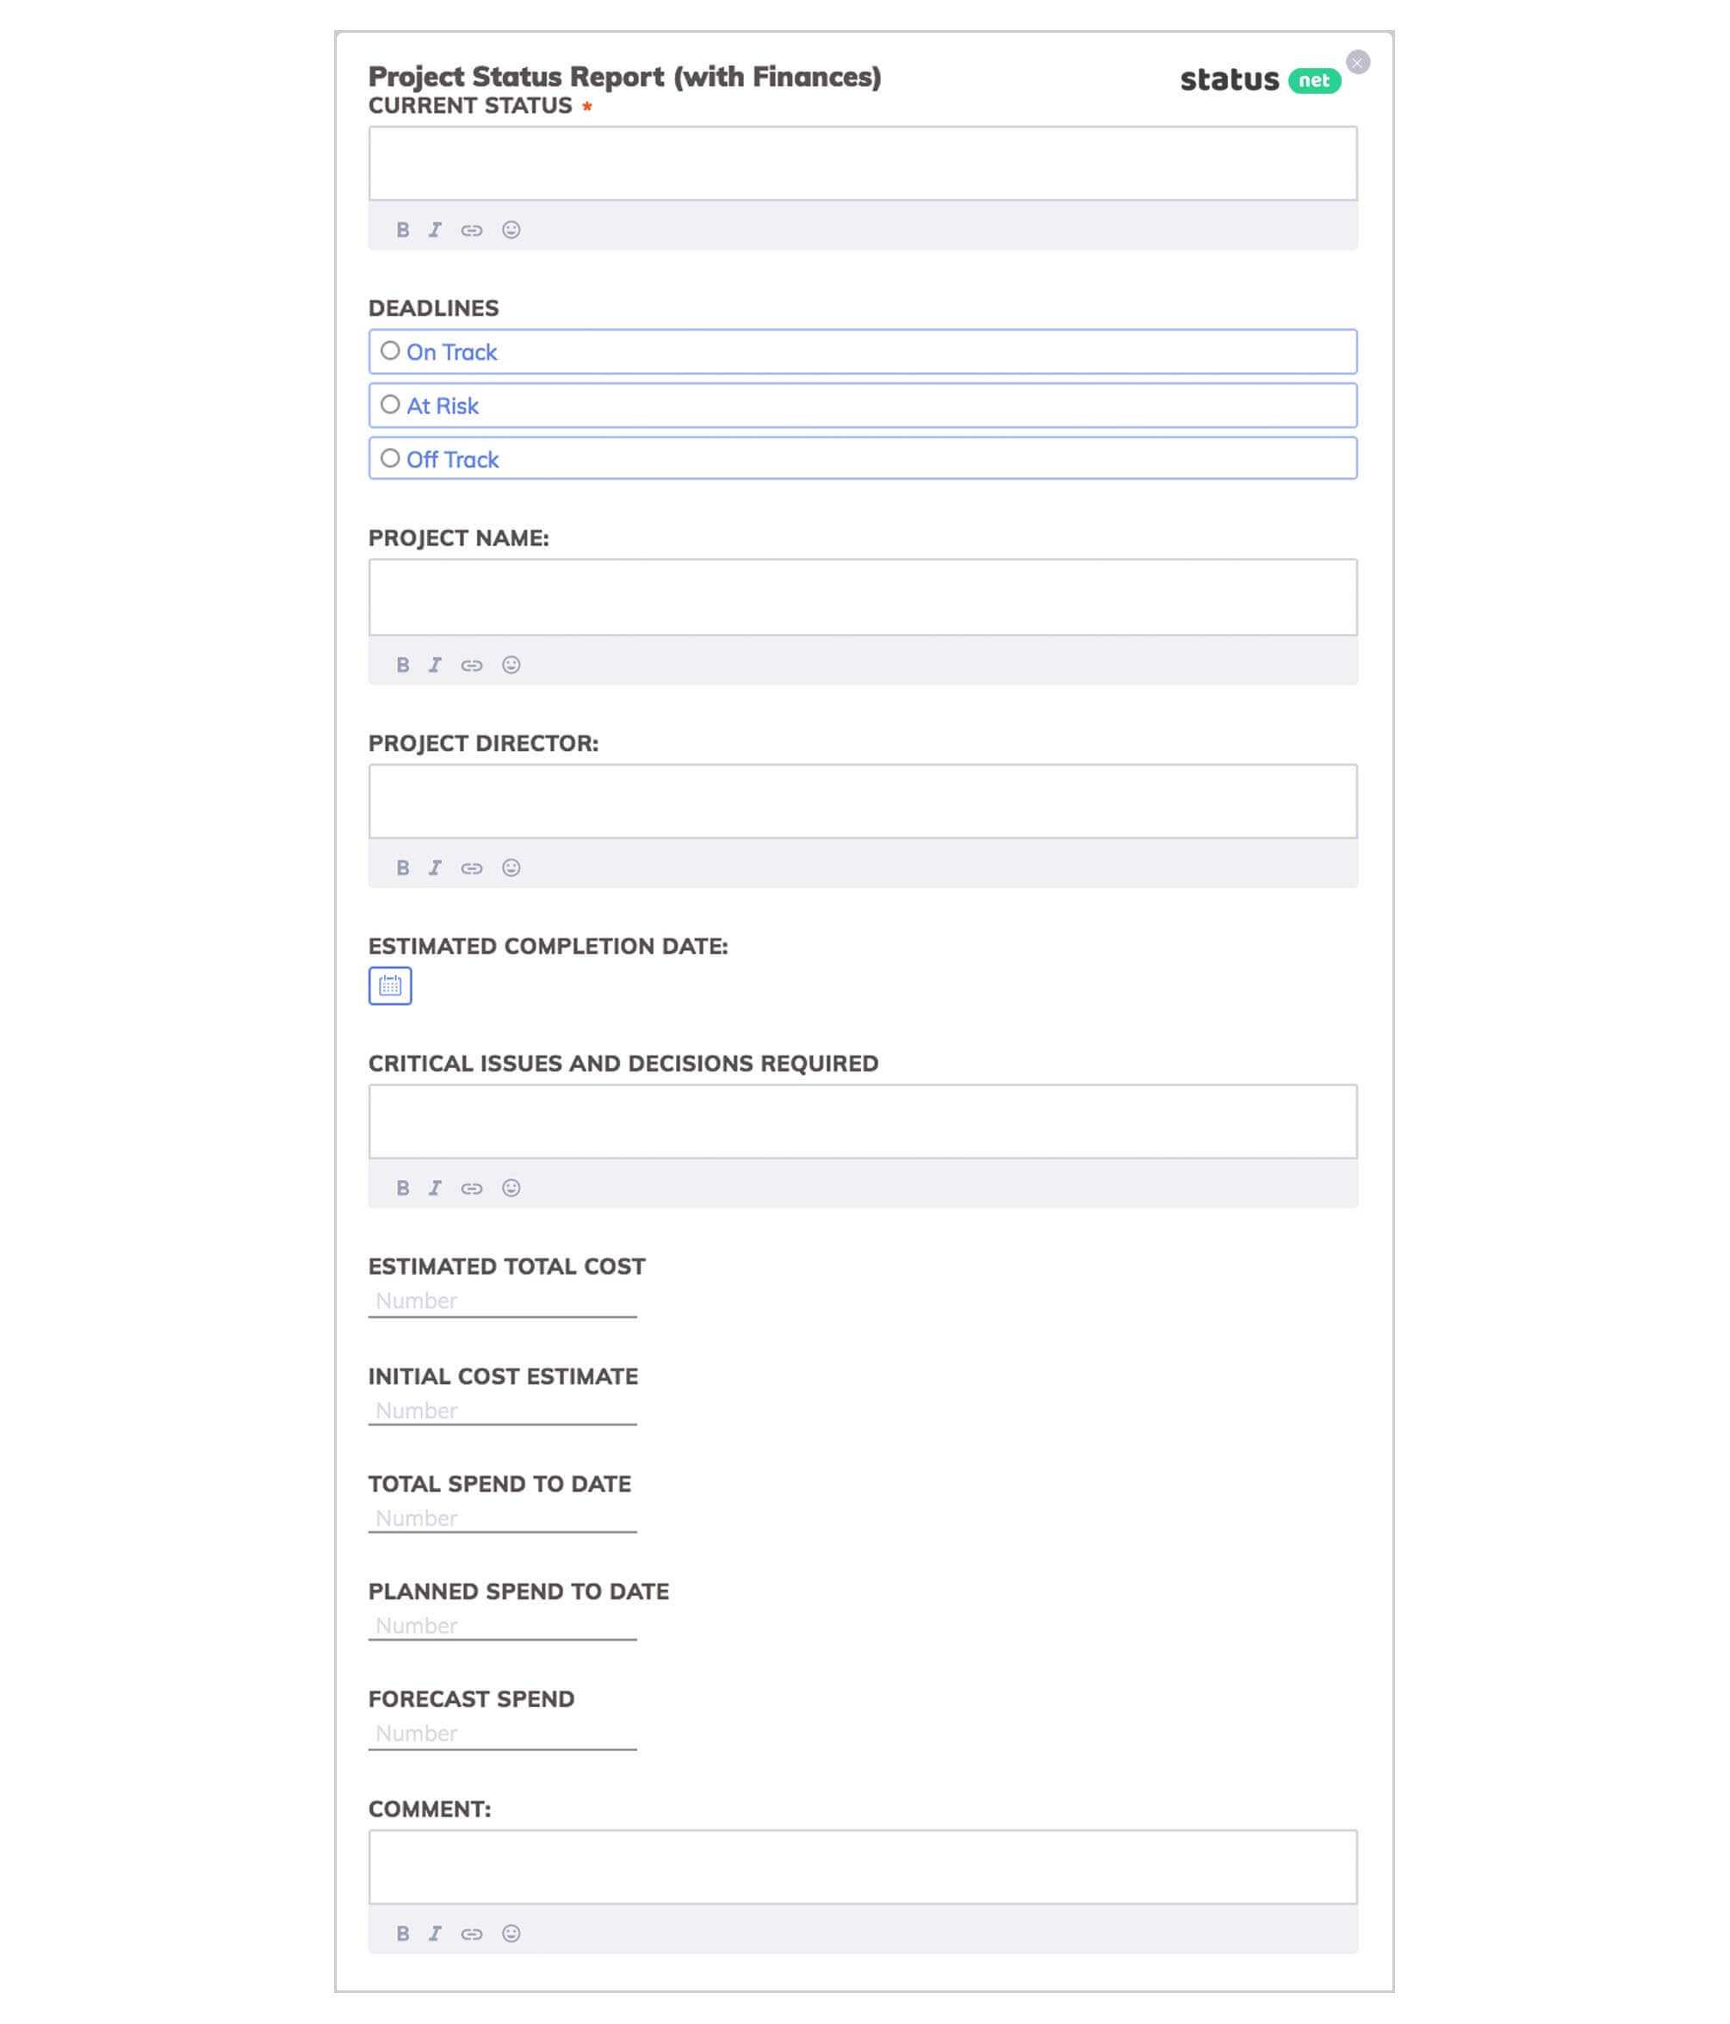Click the Emoji icon in Critical Issues field
This screenshot has height=2024, width=1730.
click(512, 1186)
